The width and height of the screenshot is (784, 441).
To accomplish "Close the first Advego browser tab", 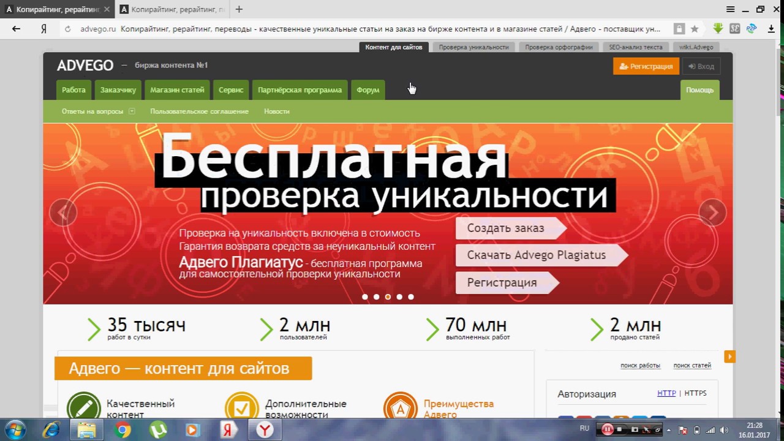I will [x=107, y=9].
